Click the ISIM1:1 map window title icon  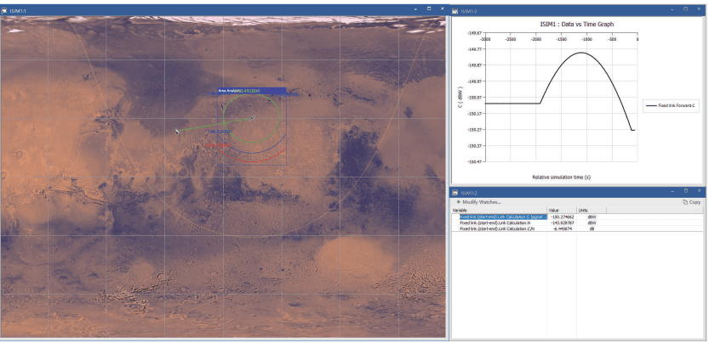[x=5, y=9]
